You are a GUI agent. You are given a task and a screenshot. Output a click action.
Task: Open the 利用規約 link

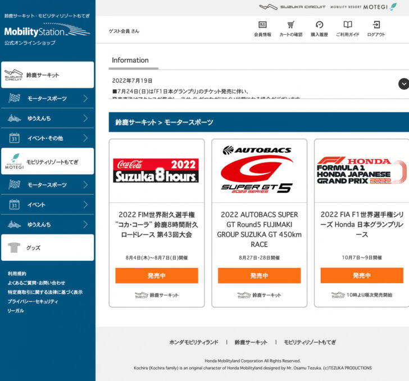coord(17,274)
